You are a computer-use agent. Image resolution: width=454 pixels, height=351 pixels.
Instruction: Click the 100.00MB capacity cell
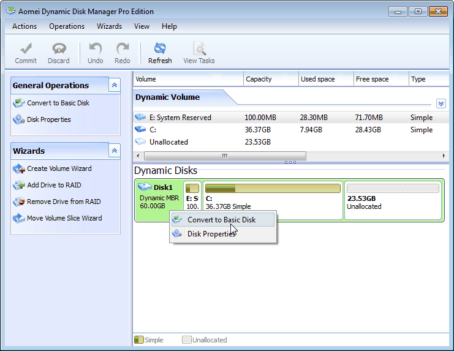point(260,118)
